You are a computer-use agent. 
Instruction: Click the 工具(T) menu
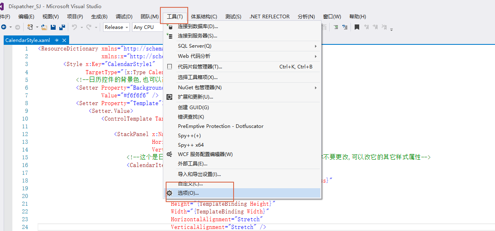point(175,17)
